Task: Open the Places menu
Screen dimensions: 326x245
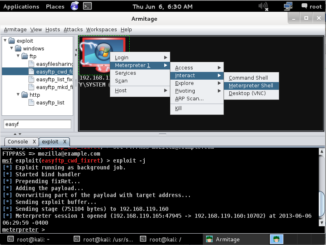Action: [x=55, y=7]
